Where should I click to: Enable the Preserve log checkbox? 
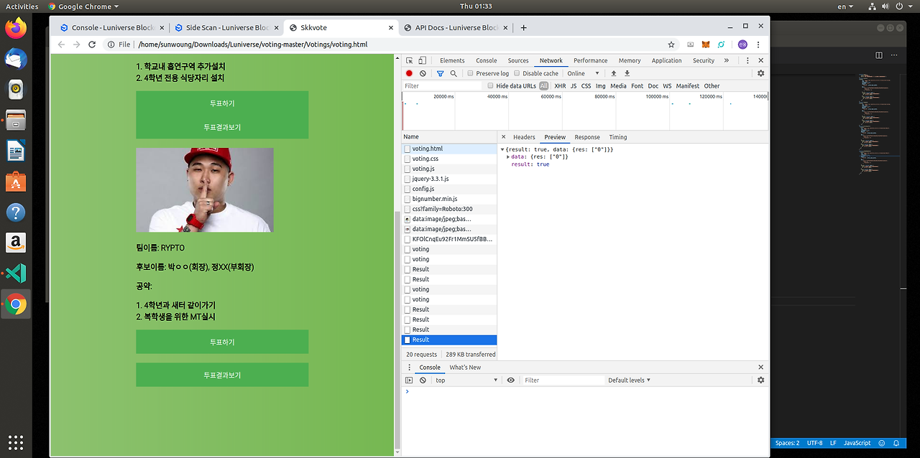[470, 73]
